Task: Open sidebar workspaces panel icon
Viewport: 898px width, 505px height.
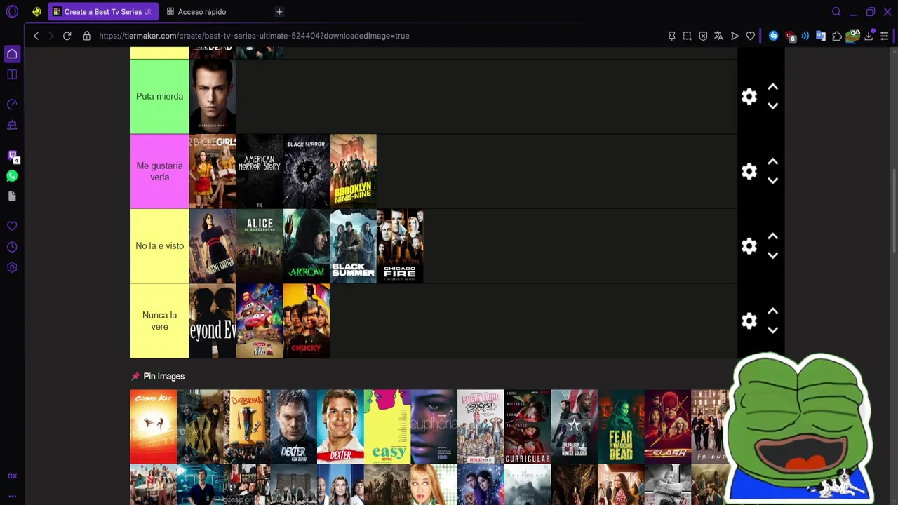Action: tap(12, 74)
